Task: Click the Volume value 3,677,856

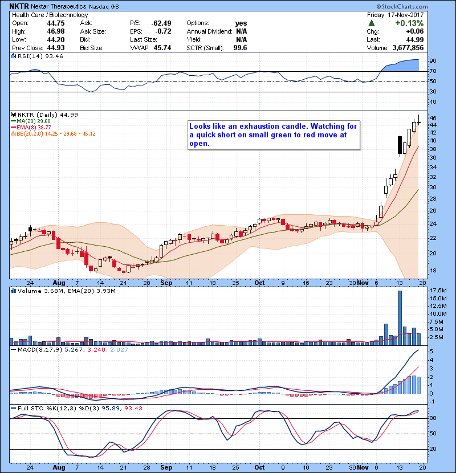Action: click(408, 48)
